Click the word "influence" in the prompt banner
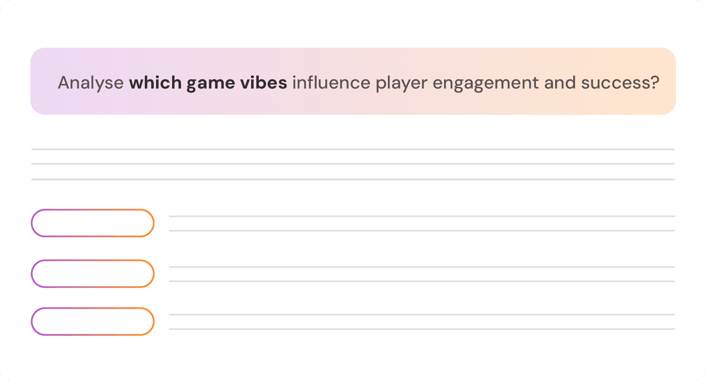This screenshot has height=381, width=706. pyautogui.click(x=331, y=83)
